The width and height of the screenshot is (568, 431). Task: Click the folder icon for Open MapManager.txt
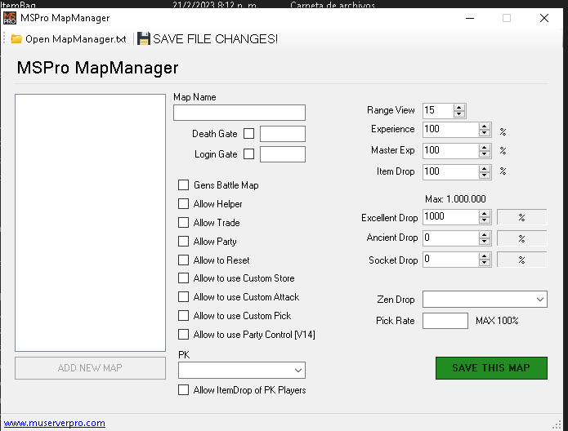point(16,38)
